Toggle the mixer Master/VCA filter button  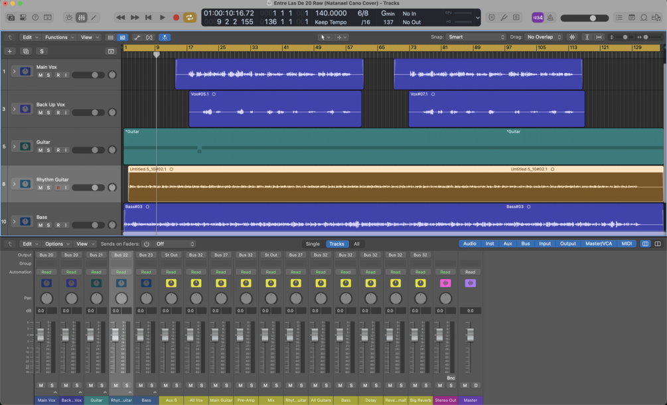599,244
